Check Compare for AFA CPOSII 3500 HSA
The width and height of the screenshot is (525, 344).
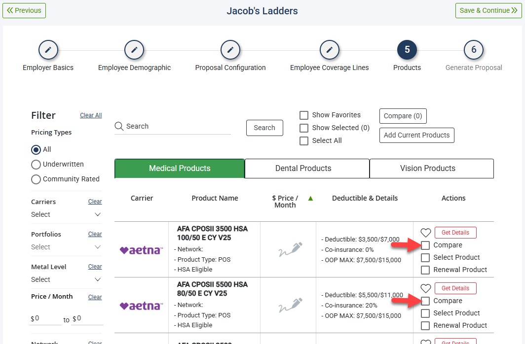click(x=425, y=245)
